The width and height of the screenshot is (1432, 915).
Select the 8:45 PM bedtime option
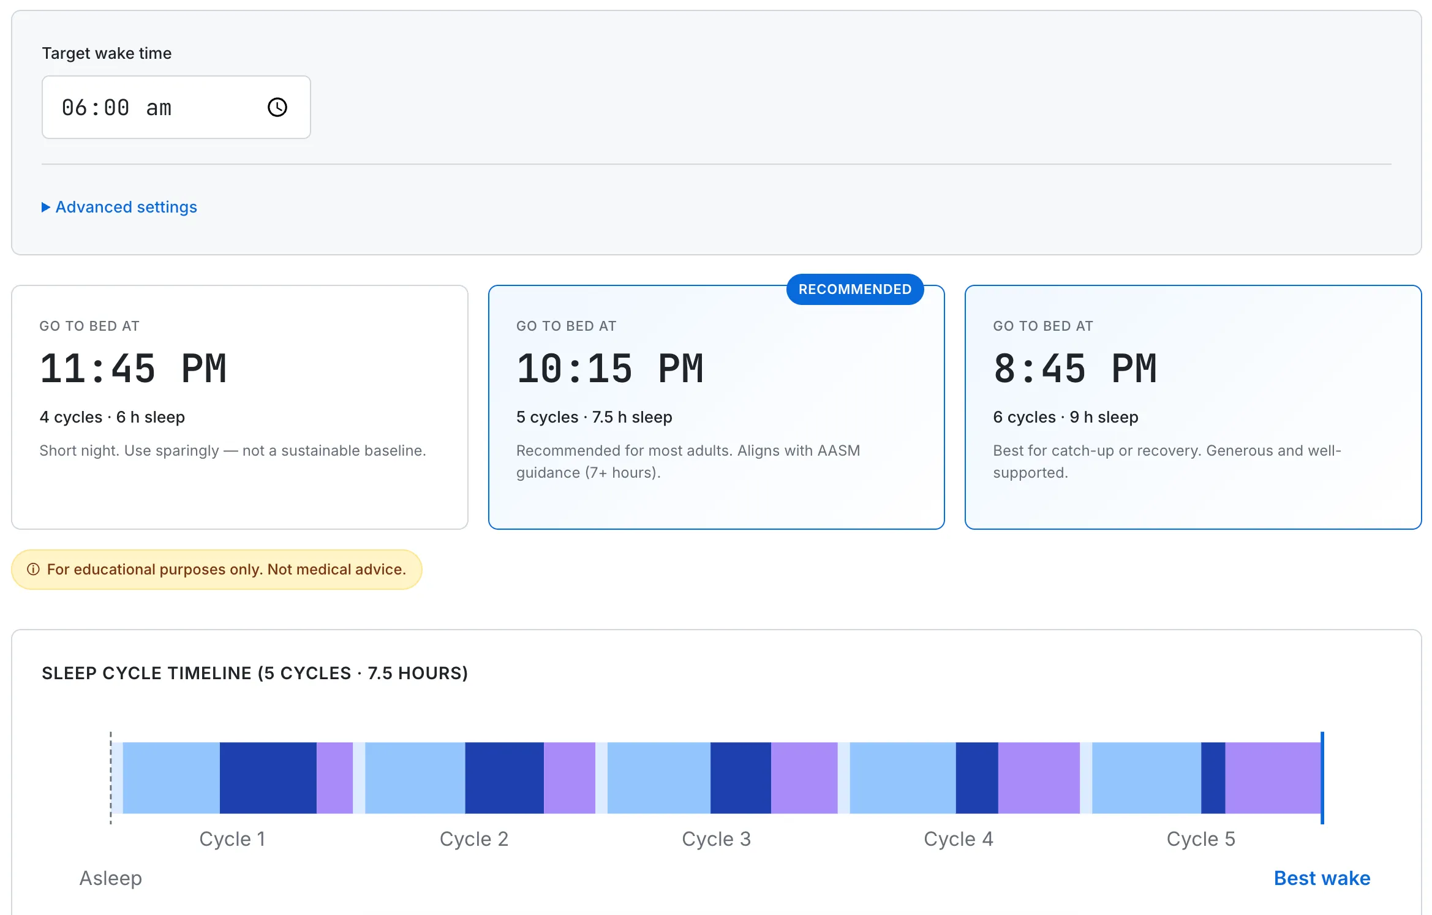1192,404
